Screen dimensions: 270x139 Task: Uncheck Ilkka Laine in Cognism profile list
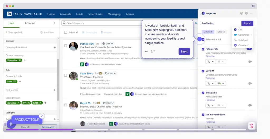tap(203, 93)
